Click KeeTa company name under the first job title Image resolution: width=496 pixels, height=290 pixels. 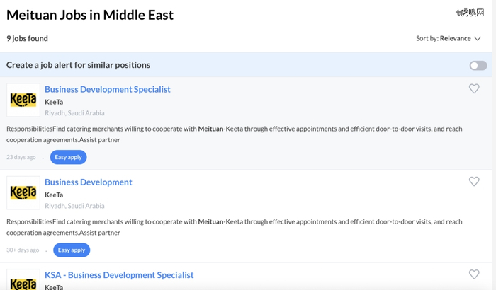click(x=54, y=102)
